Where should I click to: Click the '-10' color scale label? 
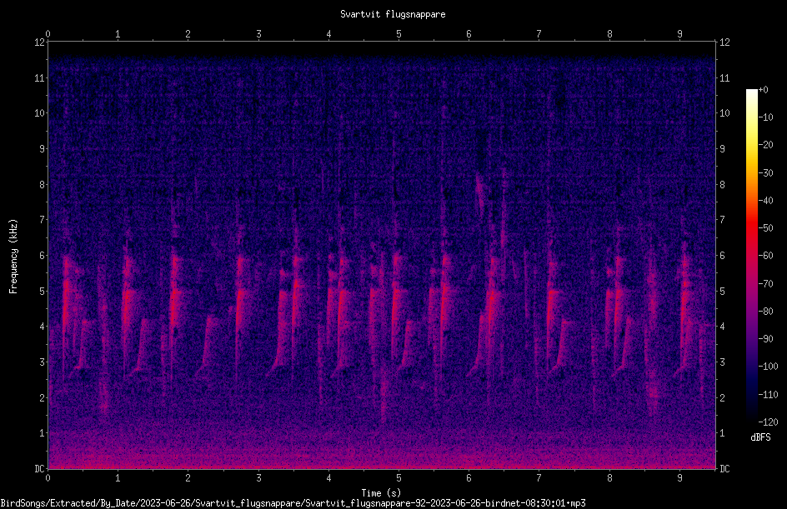765,117
